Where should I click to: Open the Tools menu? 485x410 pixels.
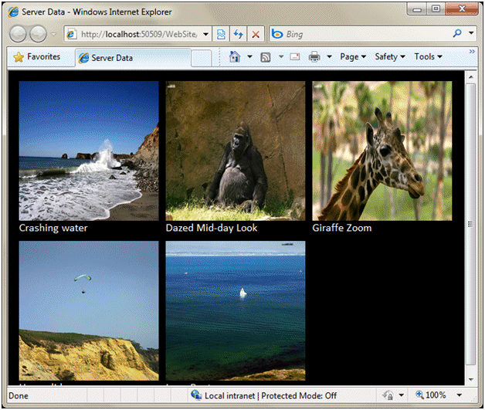click(x=428, y=57)
